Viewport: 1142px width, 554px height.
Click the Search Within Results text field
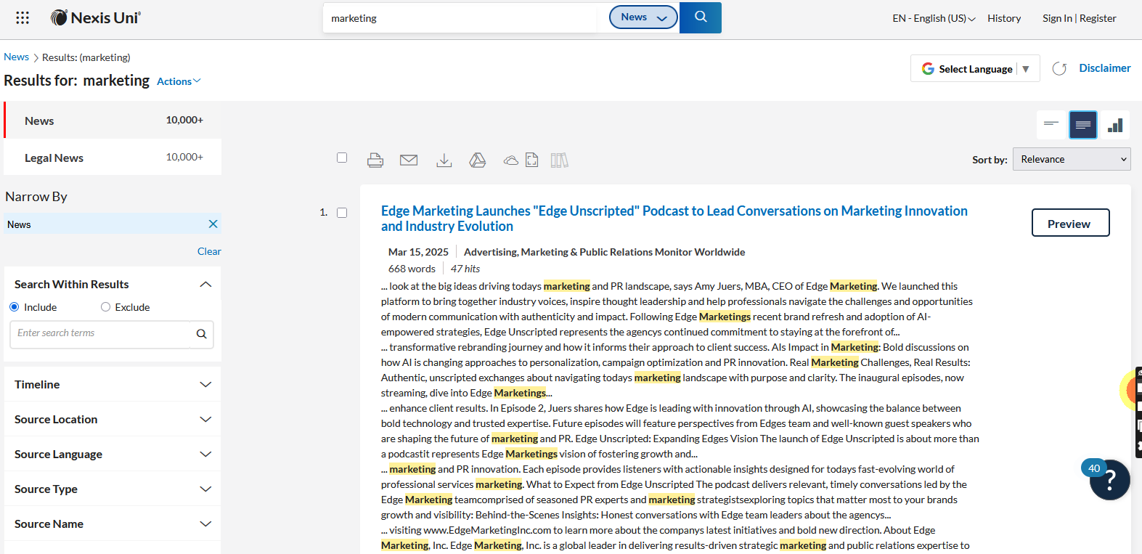click(101, 334)
